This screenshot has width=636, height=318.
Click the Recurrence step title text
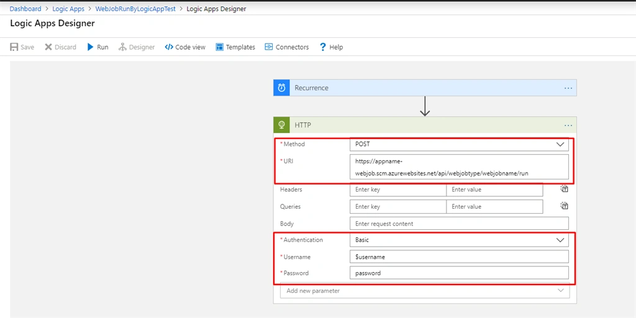312,88
